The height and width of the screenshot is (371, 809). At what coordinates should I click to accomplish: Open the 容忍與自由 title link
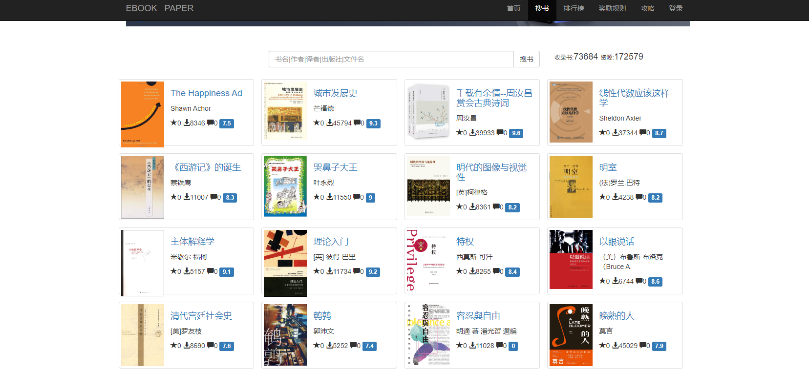478,316
